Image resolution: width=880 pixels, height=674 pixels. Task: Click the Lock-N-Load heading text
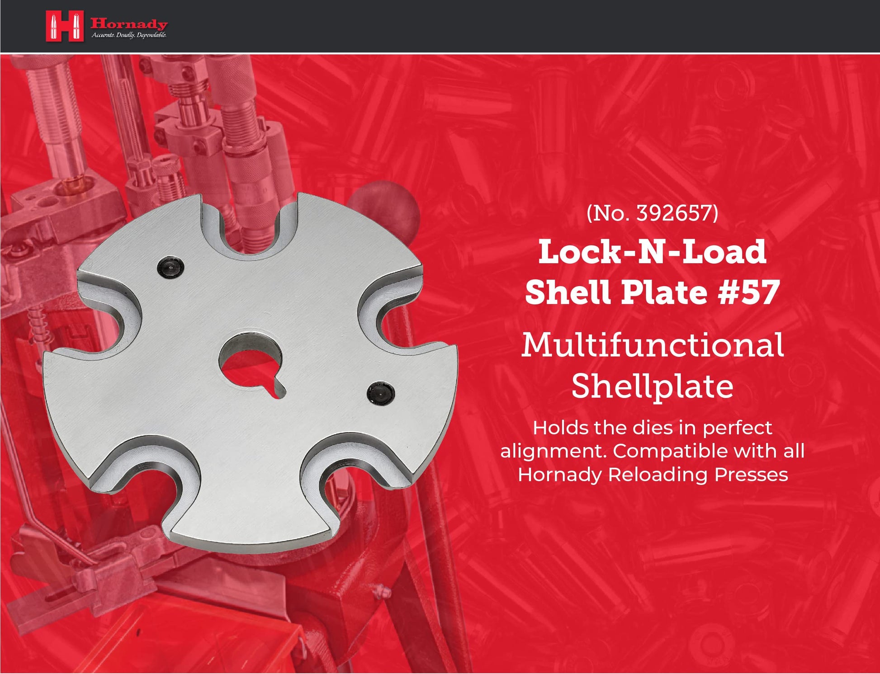coord(652,252)
